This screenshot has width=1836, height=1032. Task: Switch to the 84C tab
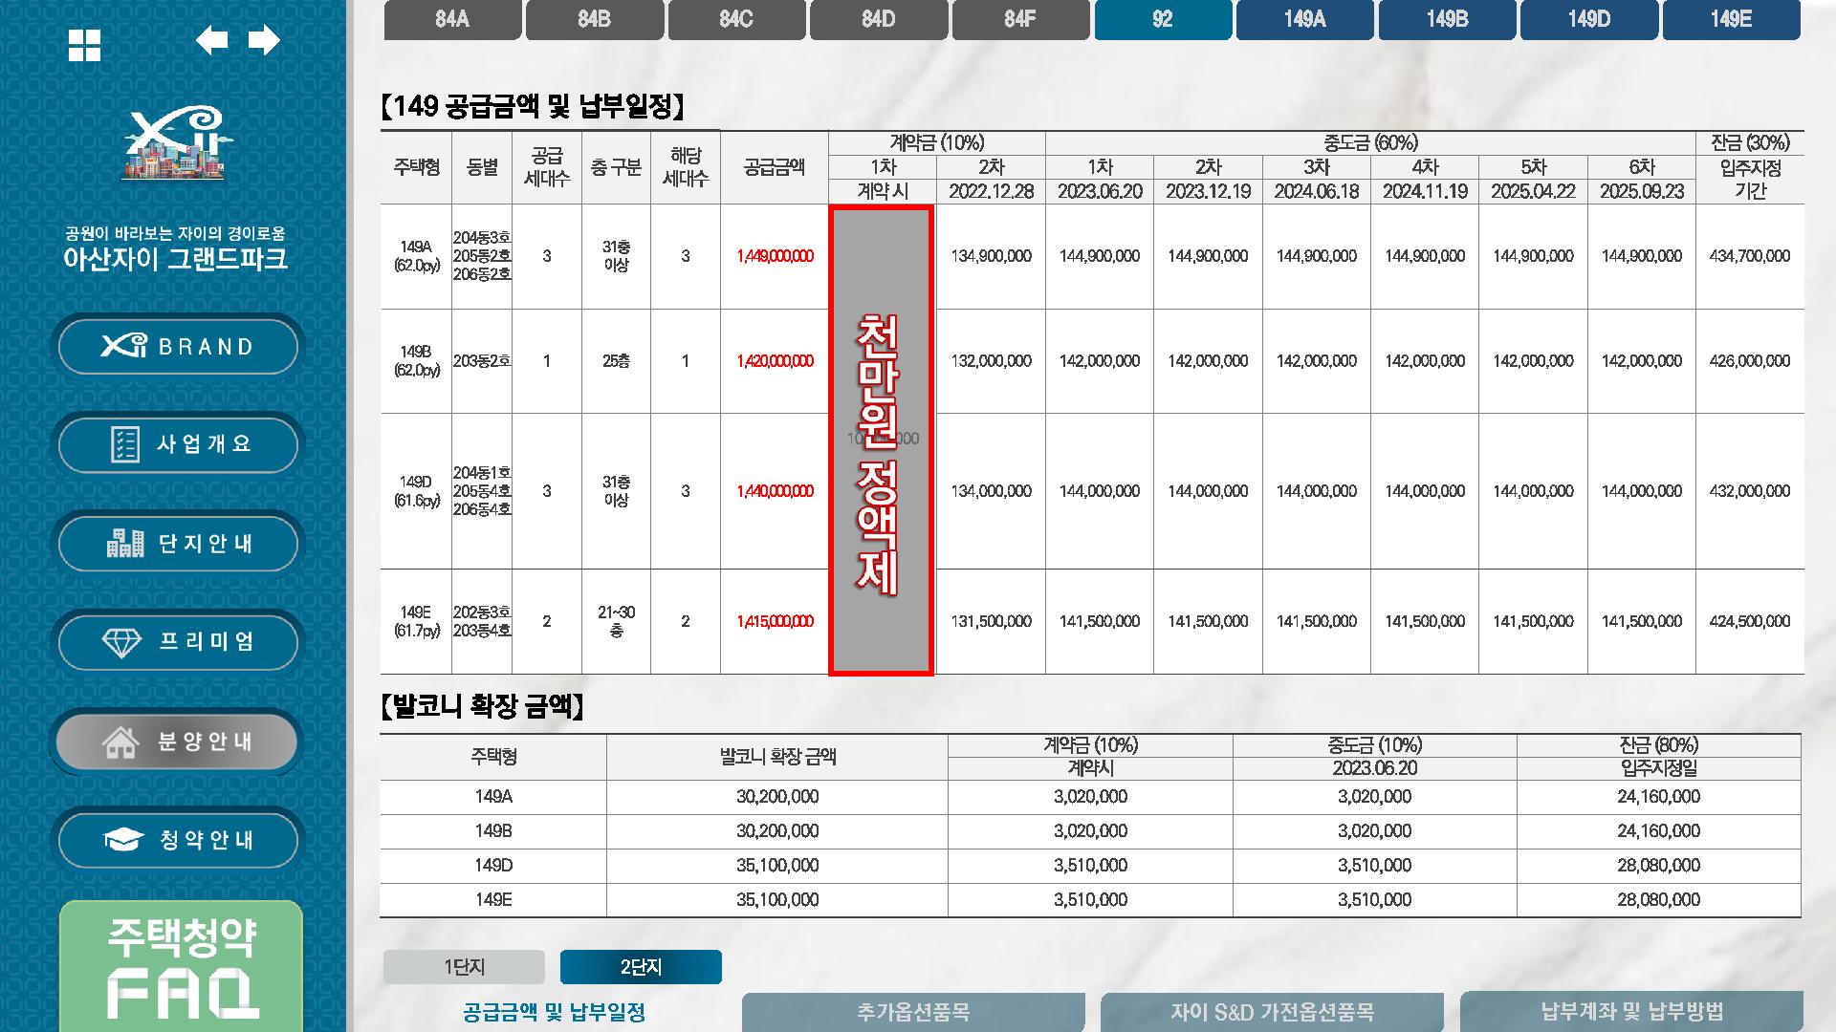click(x=736, y=19)
